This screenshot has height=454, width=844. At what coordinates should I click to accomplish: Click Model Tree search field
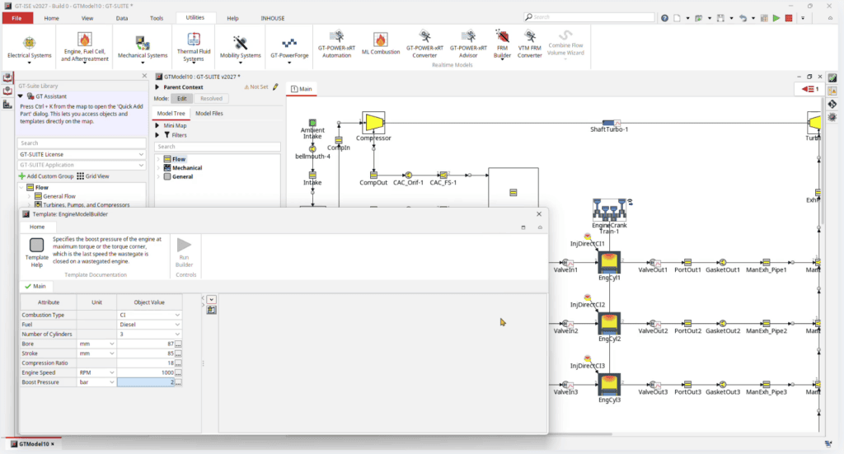218,147
